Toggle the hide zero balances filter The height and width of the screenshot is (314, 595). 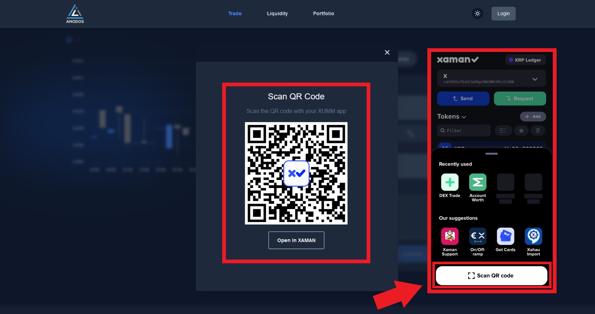point(538,131)
